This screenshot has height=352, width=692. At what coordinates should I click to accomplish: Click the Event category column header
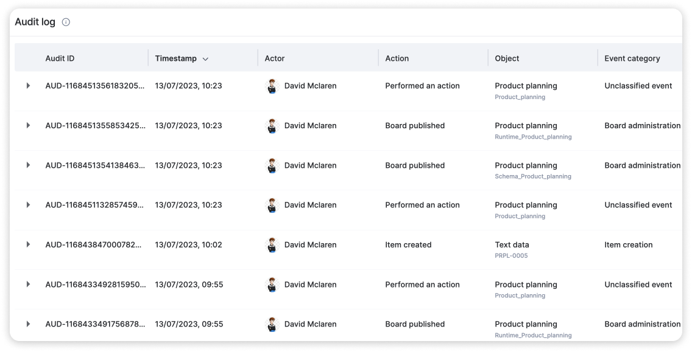coord(632,58)
